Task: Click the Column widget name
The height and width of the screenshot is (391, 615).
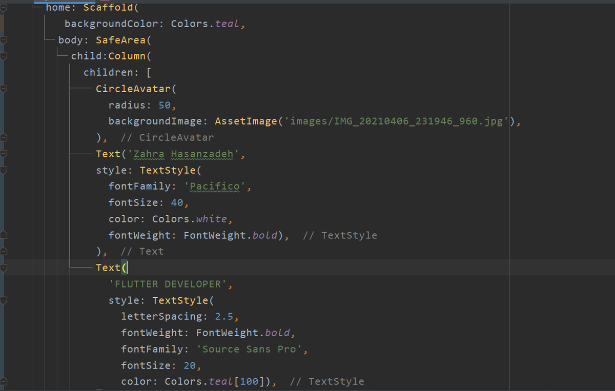Action: [x=127, y=56]
